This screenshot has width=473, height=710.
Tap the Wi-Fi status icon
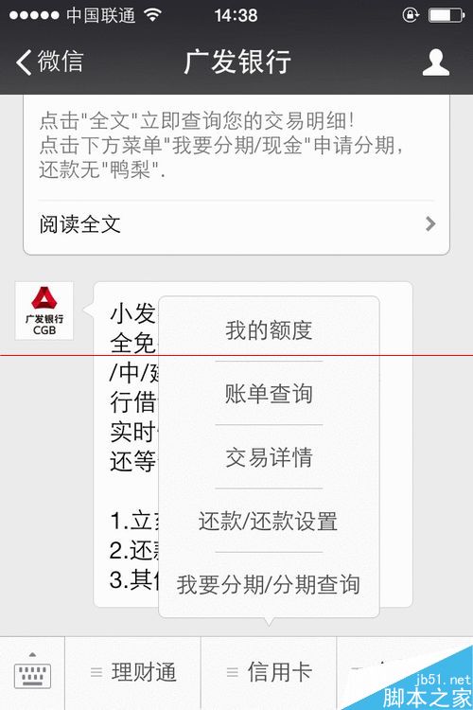[x=153, y=15]
